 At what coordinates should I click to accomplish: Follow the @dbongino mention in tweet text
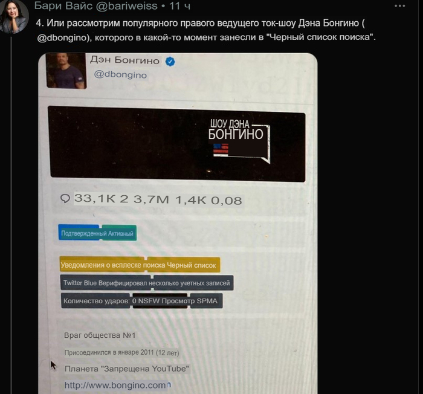click(x=63, y=37)
